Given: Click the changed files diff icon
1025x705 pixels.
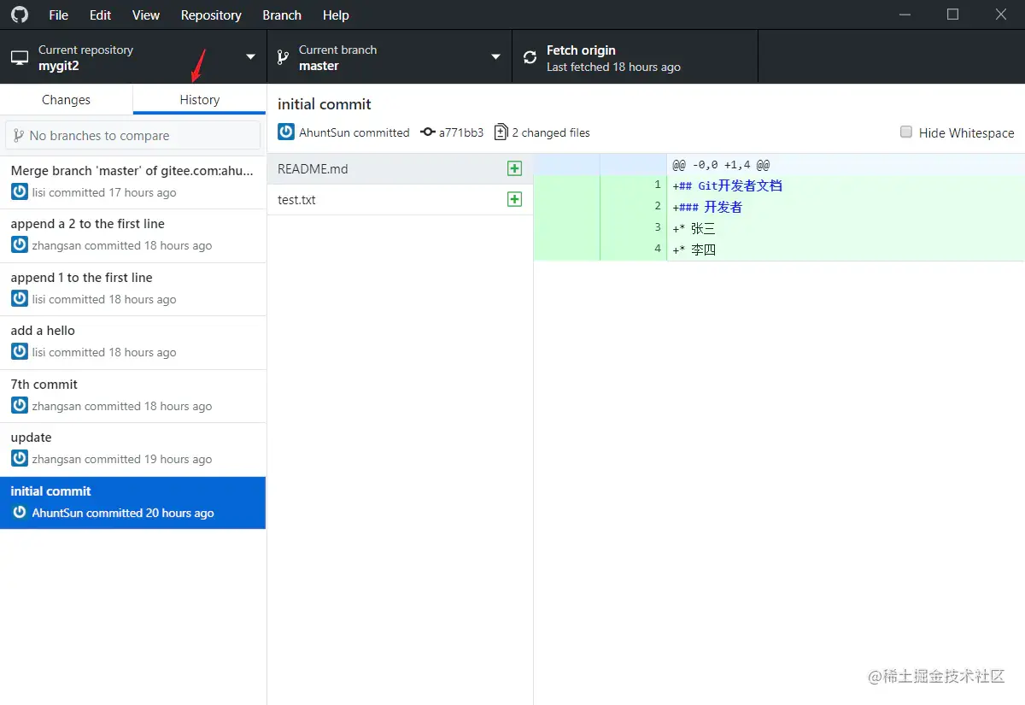Looking at the screenshot, I should pos(501,132).
